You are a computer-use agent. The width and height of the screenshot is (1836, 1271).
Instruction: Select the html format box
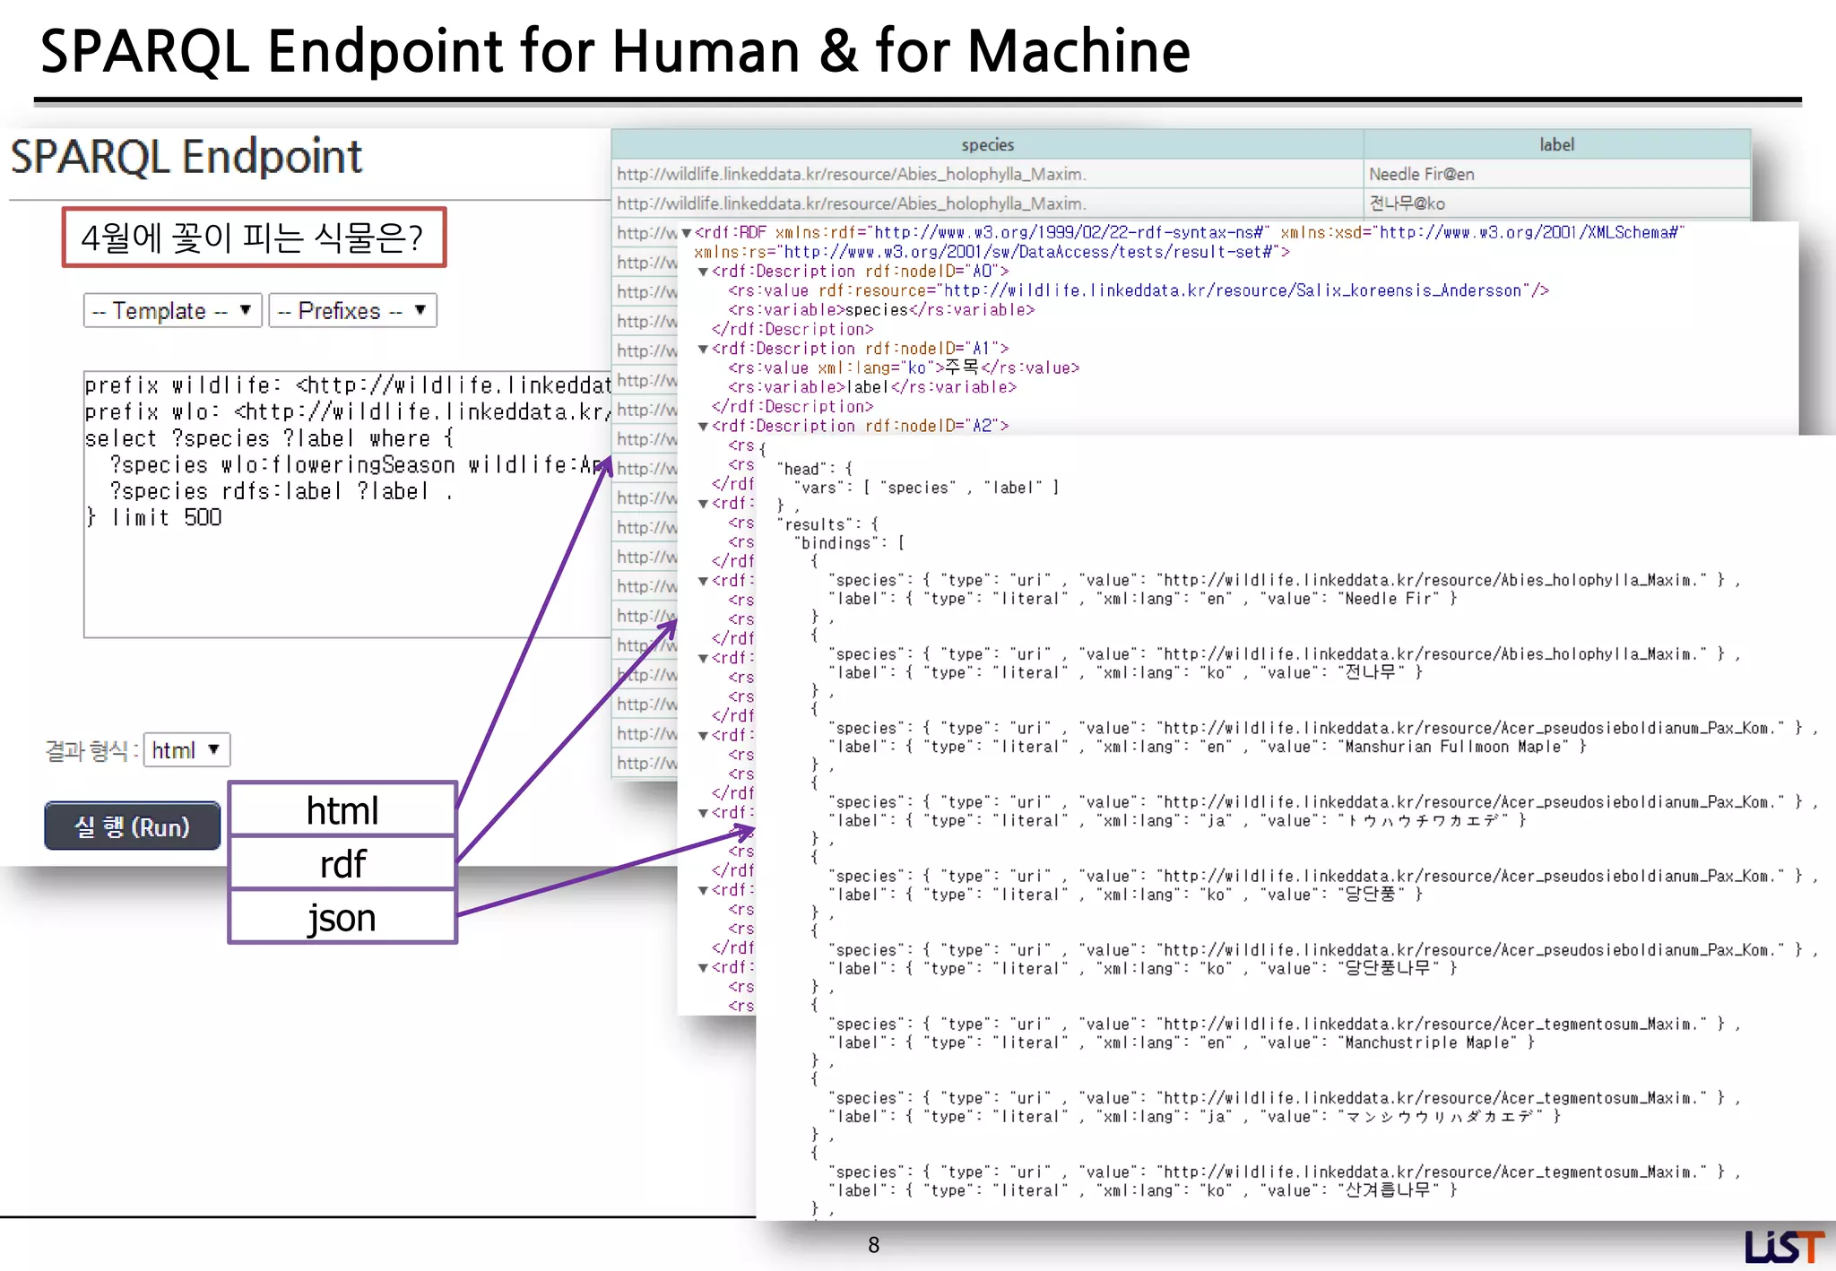pos(342,810)
